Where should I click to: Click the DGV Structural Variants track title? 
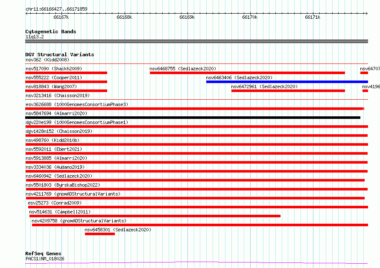[x=60, y=55]
